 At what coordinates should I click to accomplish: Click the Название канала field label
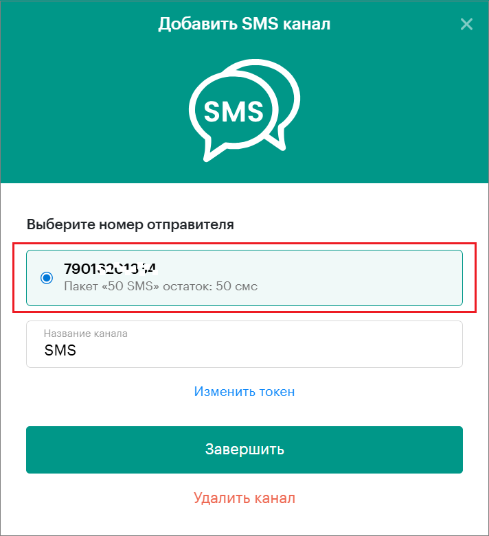[x=86, y=334]
